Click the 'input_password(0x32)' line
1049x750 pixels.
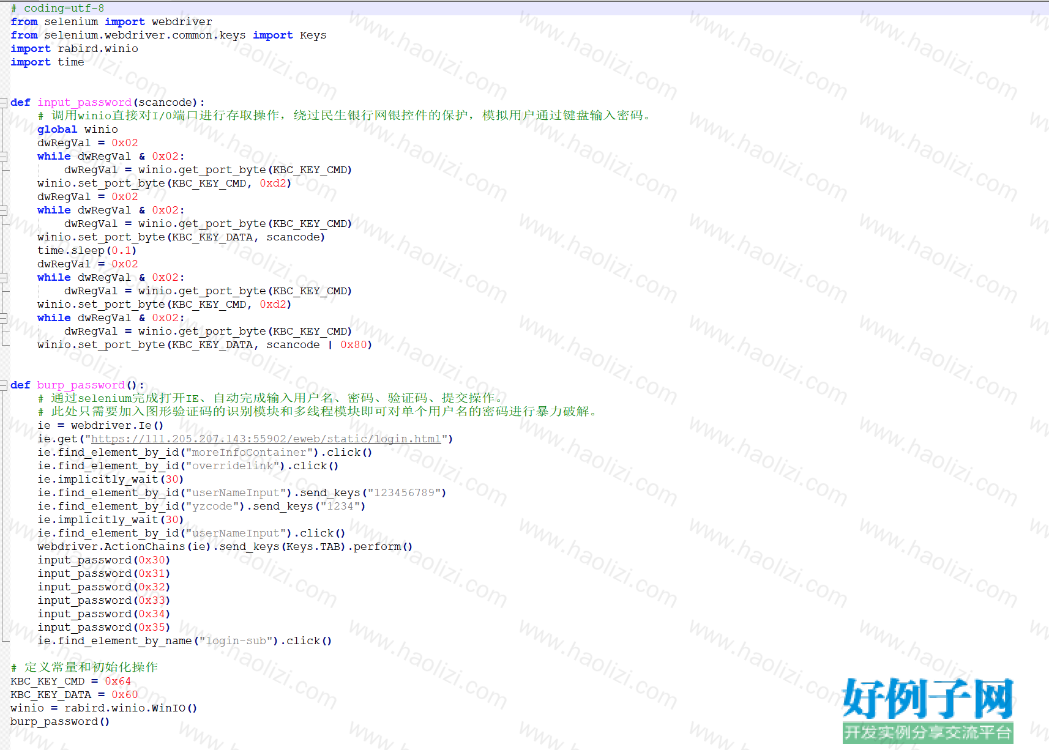104,587
